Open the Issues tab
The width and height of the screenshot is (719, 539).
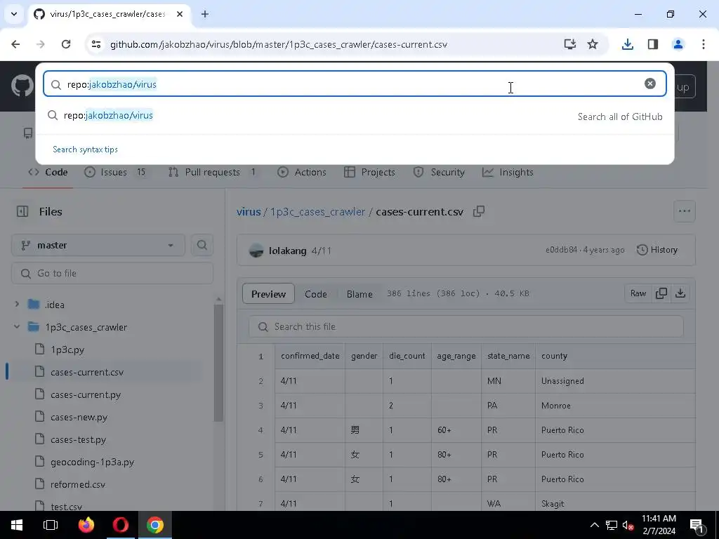(114, 173)
